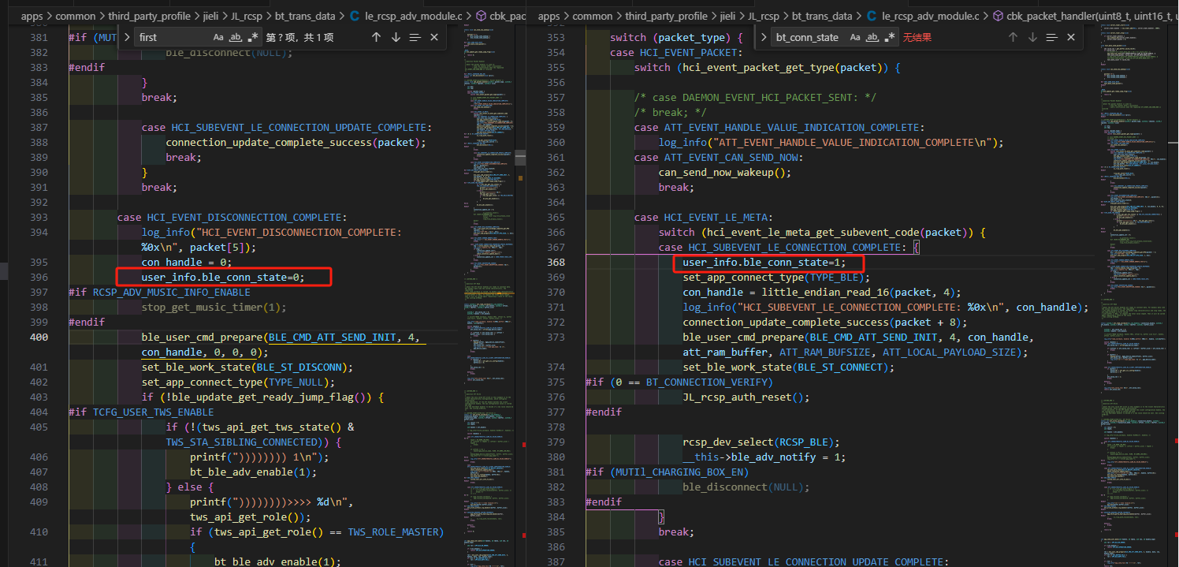Enable regex mode for the 'first' search

(252, 37)
